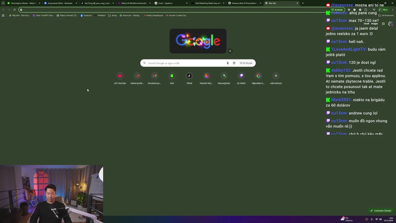Image resolution: width=396 pixels, height=223 pixels.
Task: Click the microphone tray icon
Action: tap(372, 219)
